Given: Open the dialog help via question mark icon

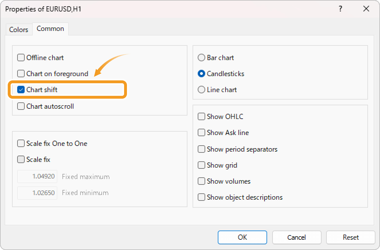Looking at the screenshot, I should pyautogui.click(x=340, y=9).
